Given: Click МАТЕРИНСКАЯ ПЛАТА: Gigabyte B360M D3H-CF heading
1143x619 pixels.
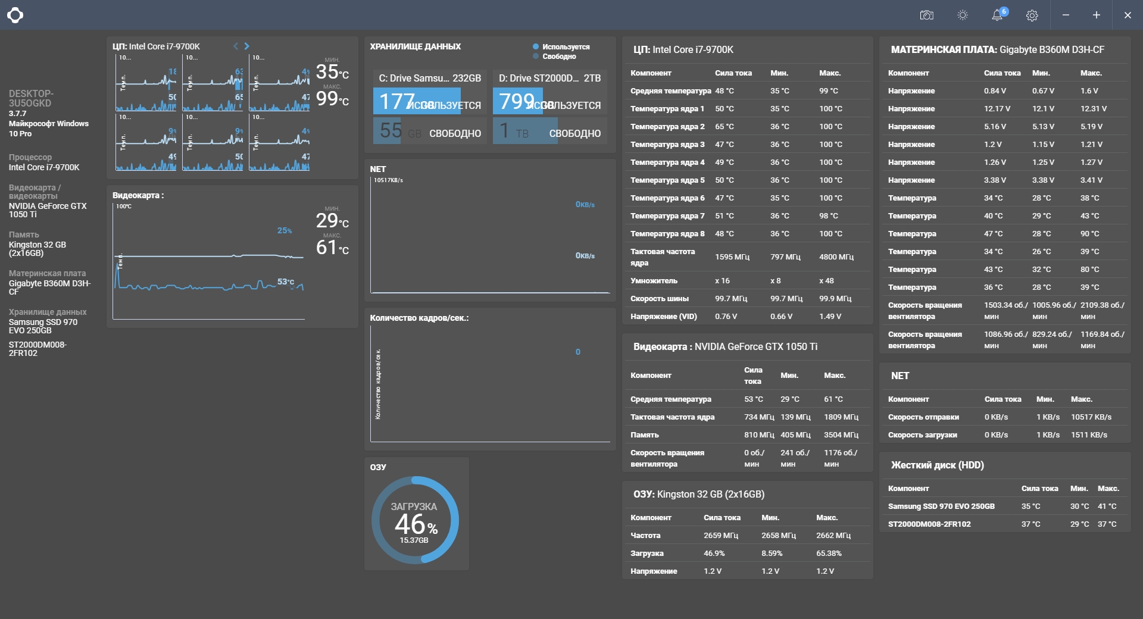Looking at the screenshot, I should pos(998,50).
